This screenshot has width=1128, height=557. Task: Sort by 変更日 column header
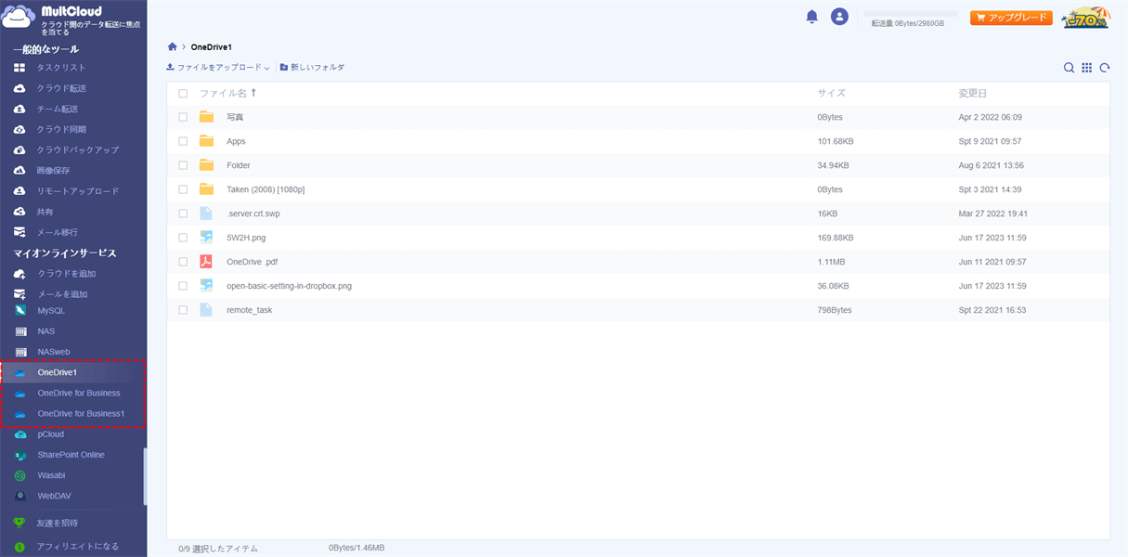972,93
